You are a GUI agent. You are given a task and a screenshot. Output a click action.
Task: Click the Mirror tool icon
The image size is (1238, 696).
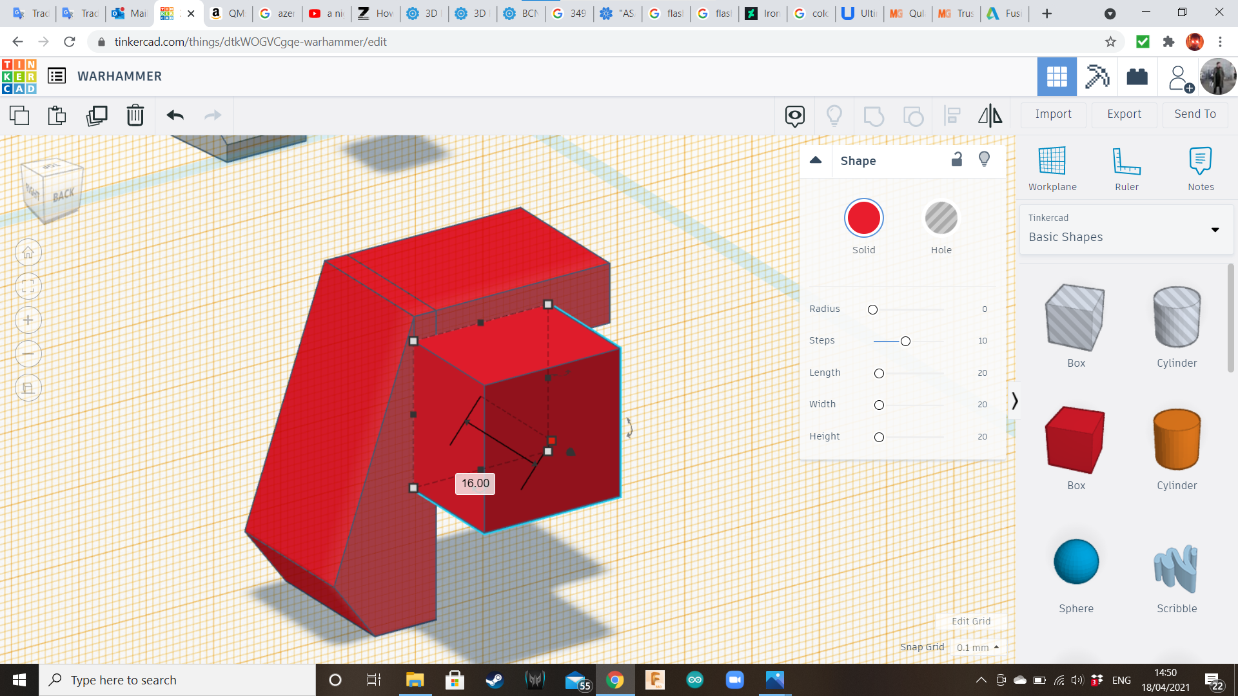(990, 115)
